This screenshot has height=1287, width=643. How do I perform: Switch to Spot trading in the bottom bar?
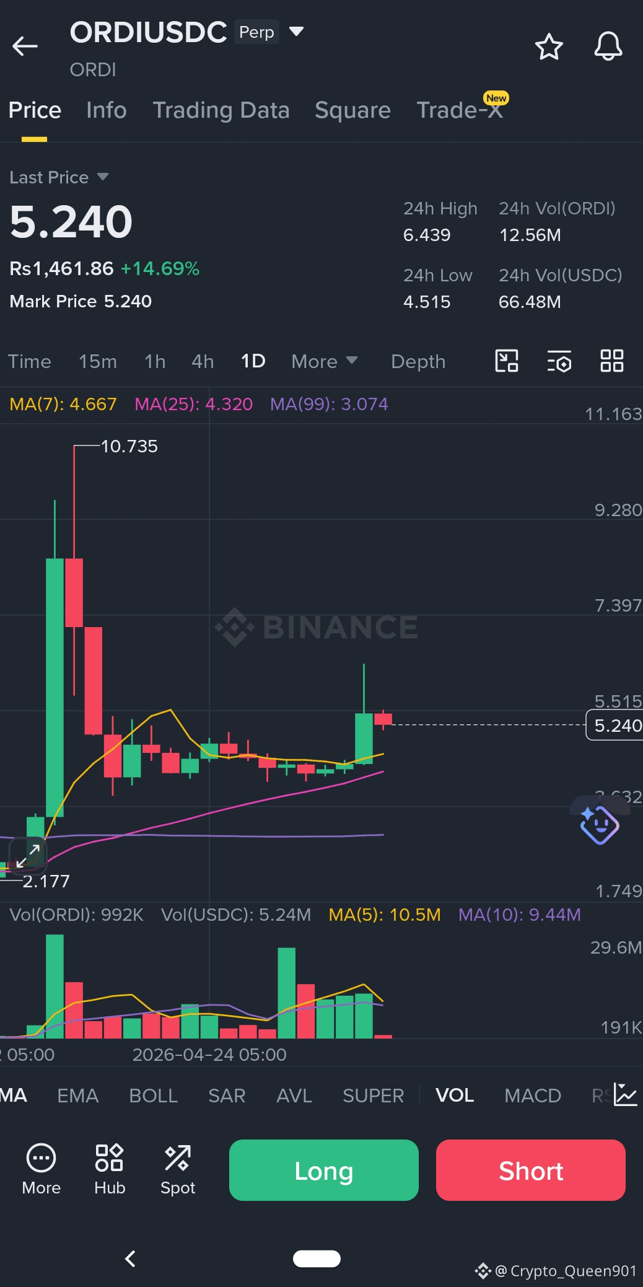pyautogui.click(x=178, y=1170)
